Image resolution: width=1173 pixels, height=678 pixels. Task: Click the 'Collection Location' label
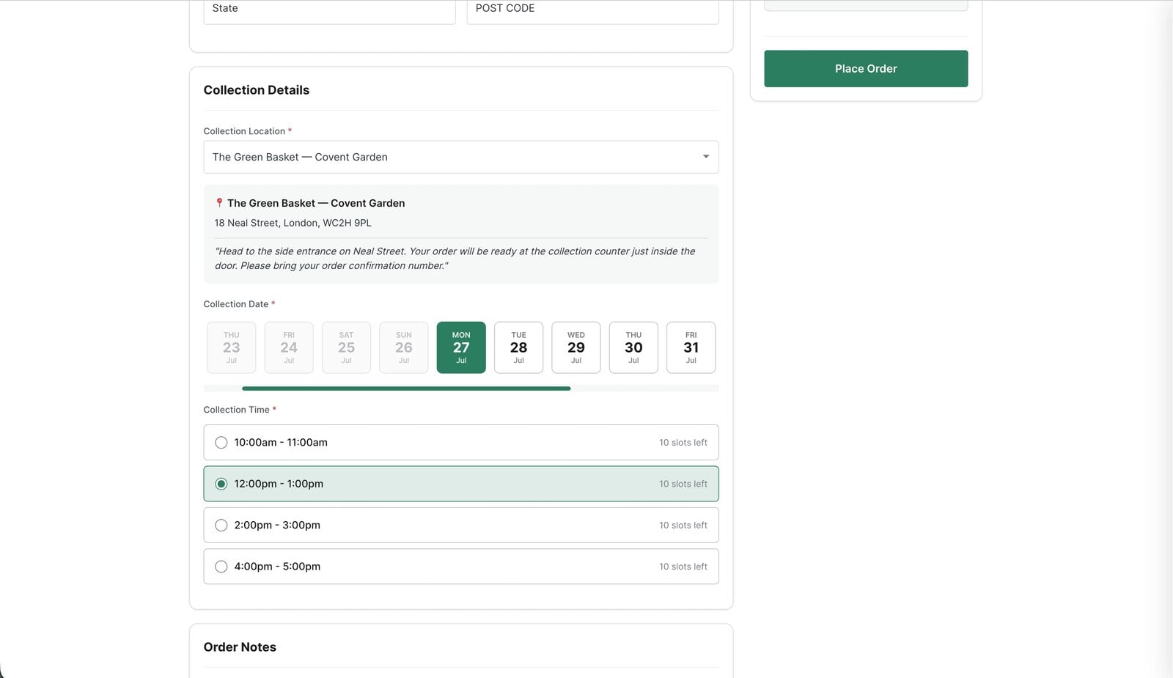244,131
